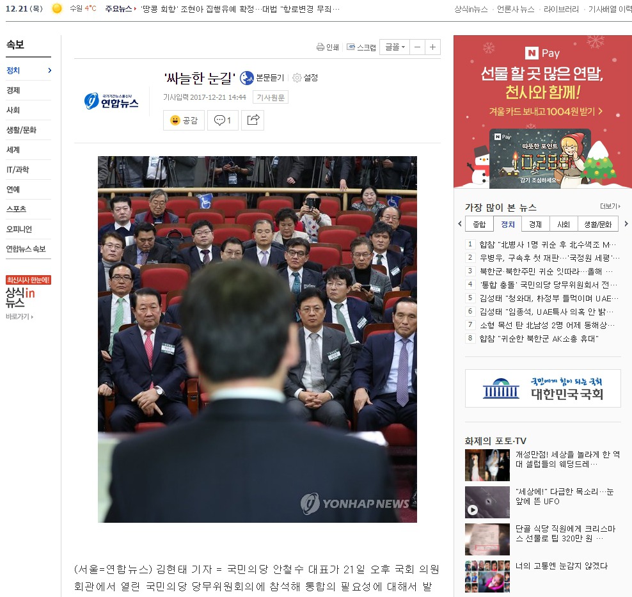The height and width of the screenshot is (597, 632).
Task: Open 더보기 for most-viewed news
Action: pyautogui.click(x=609, y=206)
